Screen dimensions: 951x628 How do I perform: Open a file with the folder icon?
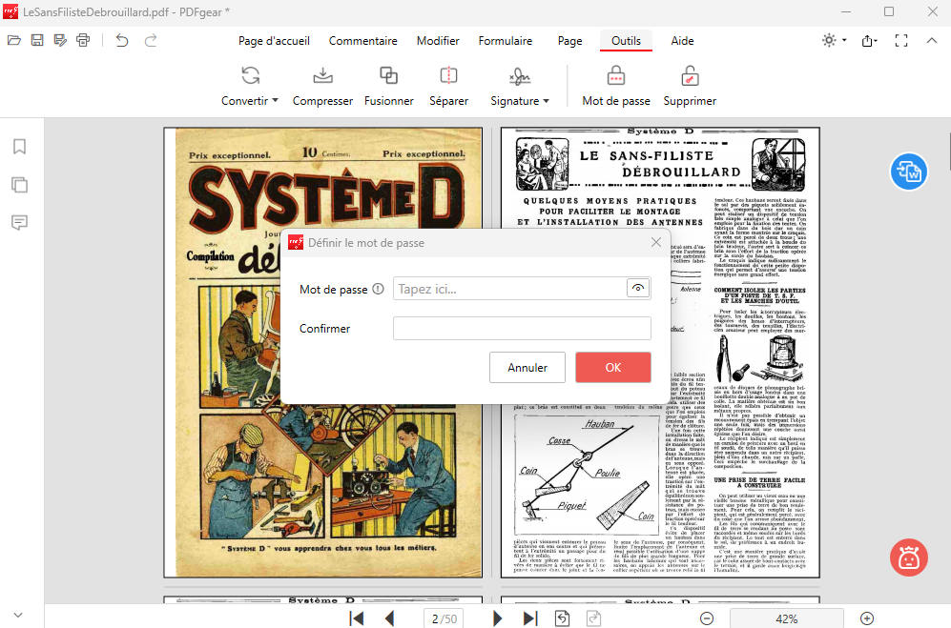click(x=14, y=41)
